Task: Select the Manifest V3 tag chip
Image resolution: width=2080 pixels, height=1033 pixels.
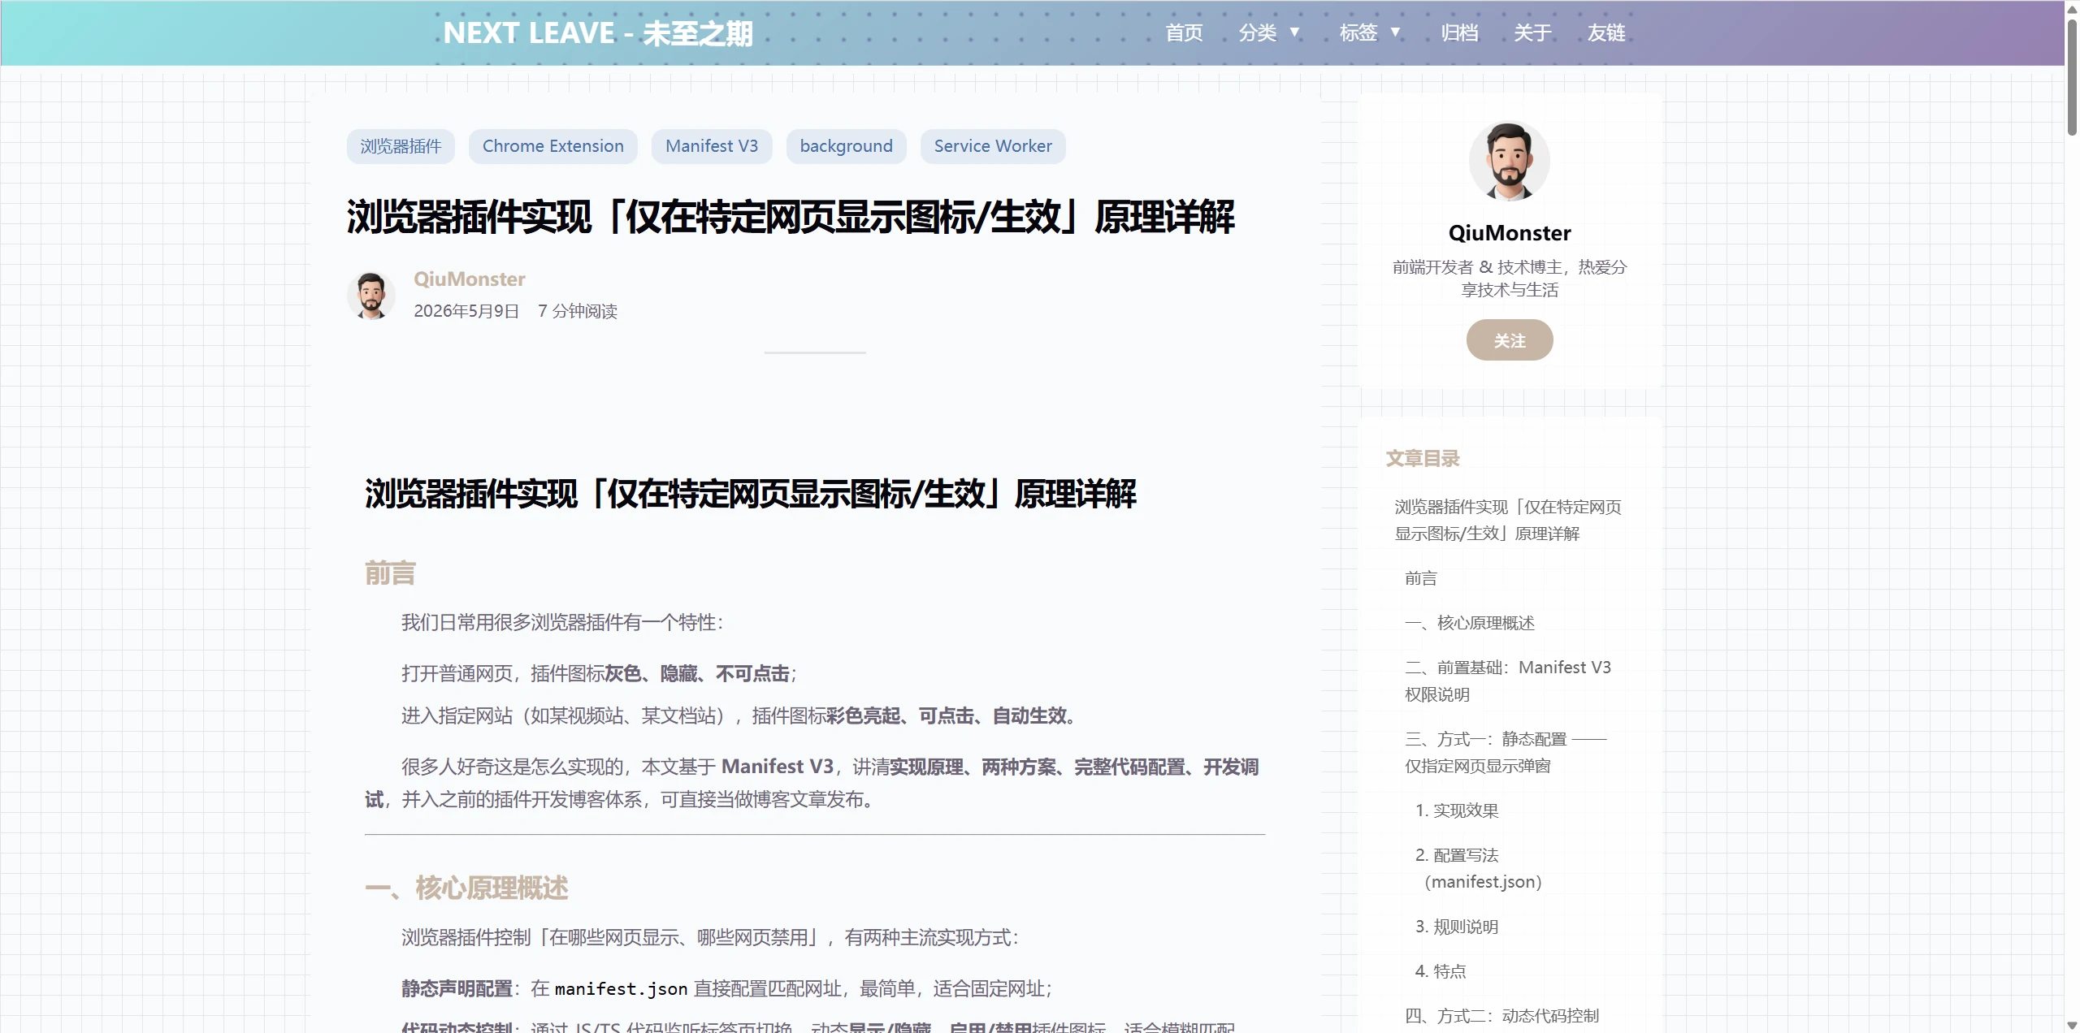Action: click(x=712, y=146)
